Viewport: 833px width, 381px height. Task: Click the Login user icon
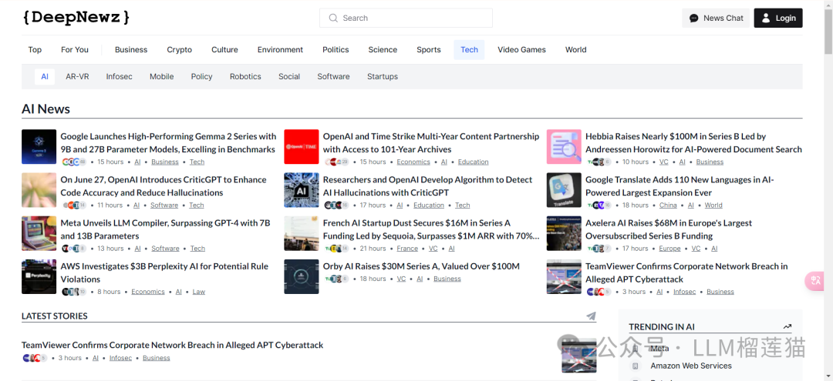(x=766, y=18)
